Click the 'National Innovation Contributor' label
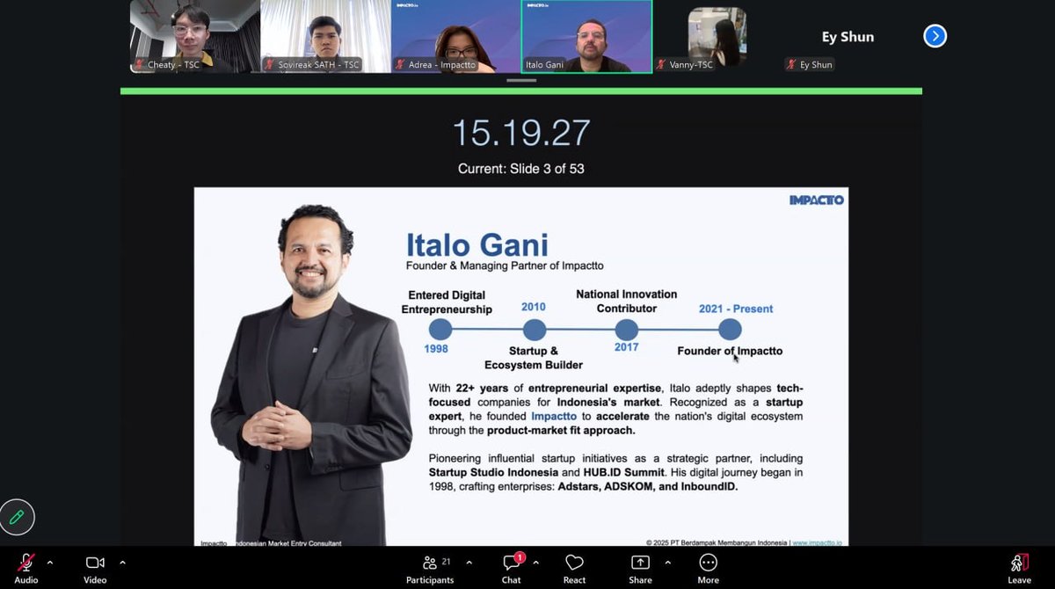1055x589 pixels. pos(627,302)
